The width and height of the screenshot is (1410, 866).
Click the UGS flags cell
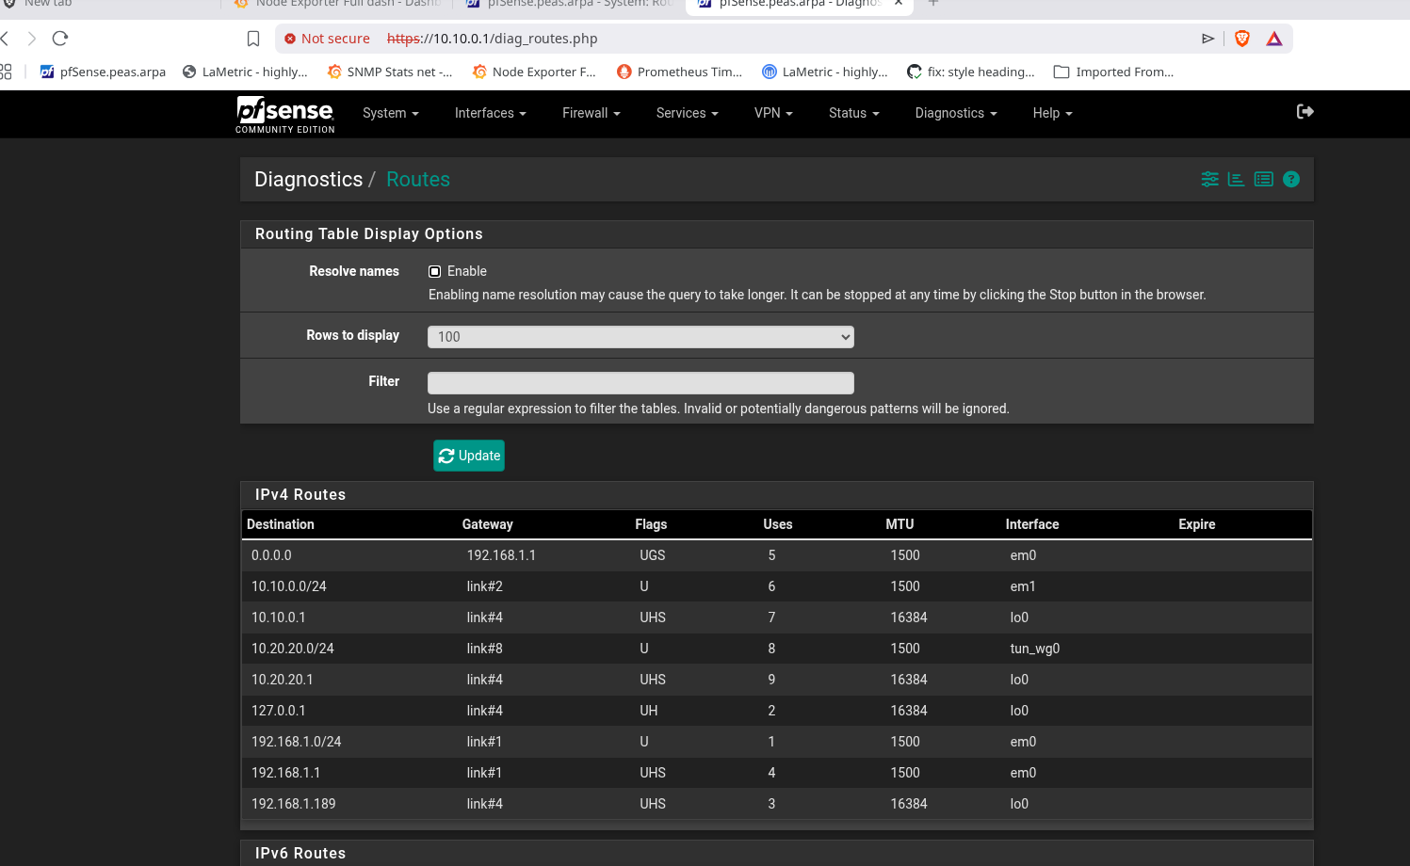point(653,555)
